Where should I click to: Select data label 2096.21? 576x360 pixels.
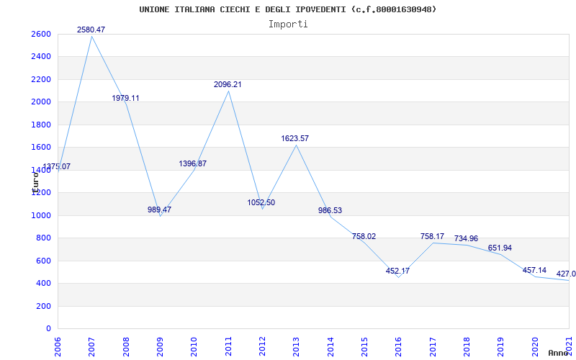228,84
